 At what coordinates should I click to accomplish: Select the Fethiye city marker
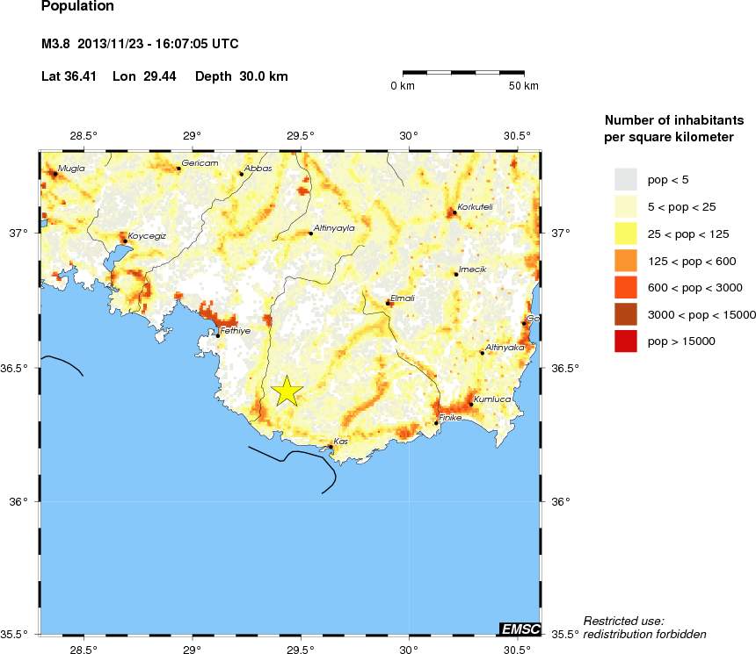pyautogui.click(x=218, y=335)
